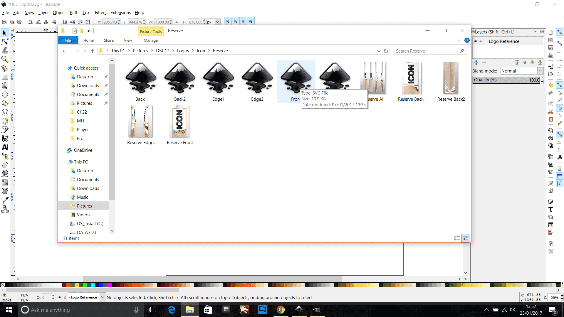Click the rotate 90 degrees counter-clockwise icon
Image resolution: width=564 pixels, height=317 pixels.
click(31, 22)
